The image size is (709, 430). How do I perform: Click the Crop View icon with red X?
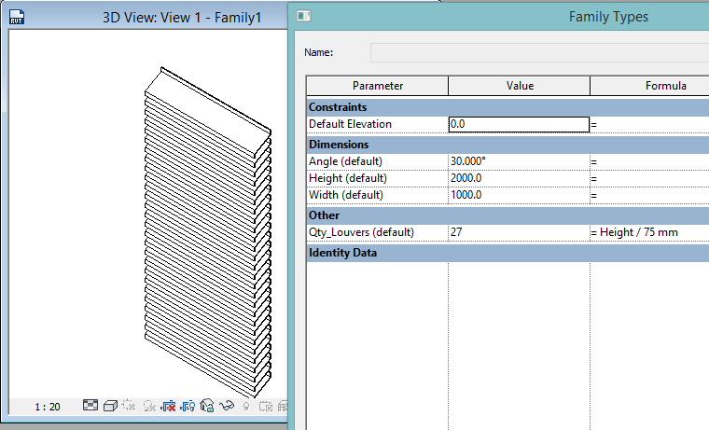(x=168, y=406)
